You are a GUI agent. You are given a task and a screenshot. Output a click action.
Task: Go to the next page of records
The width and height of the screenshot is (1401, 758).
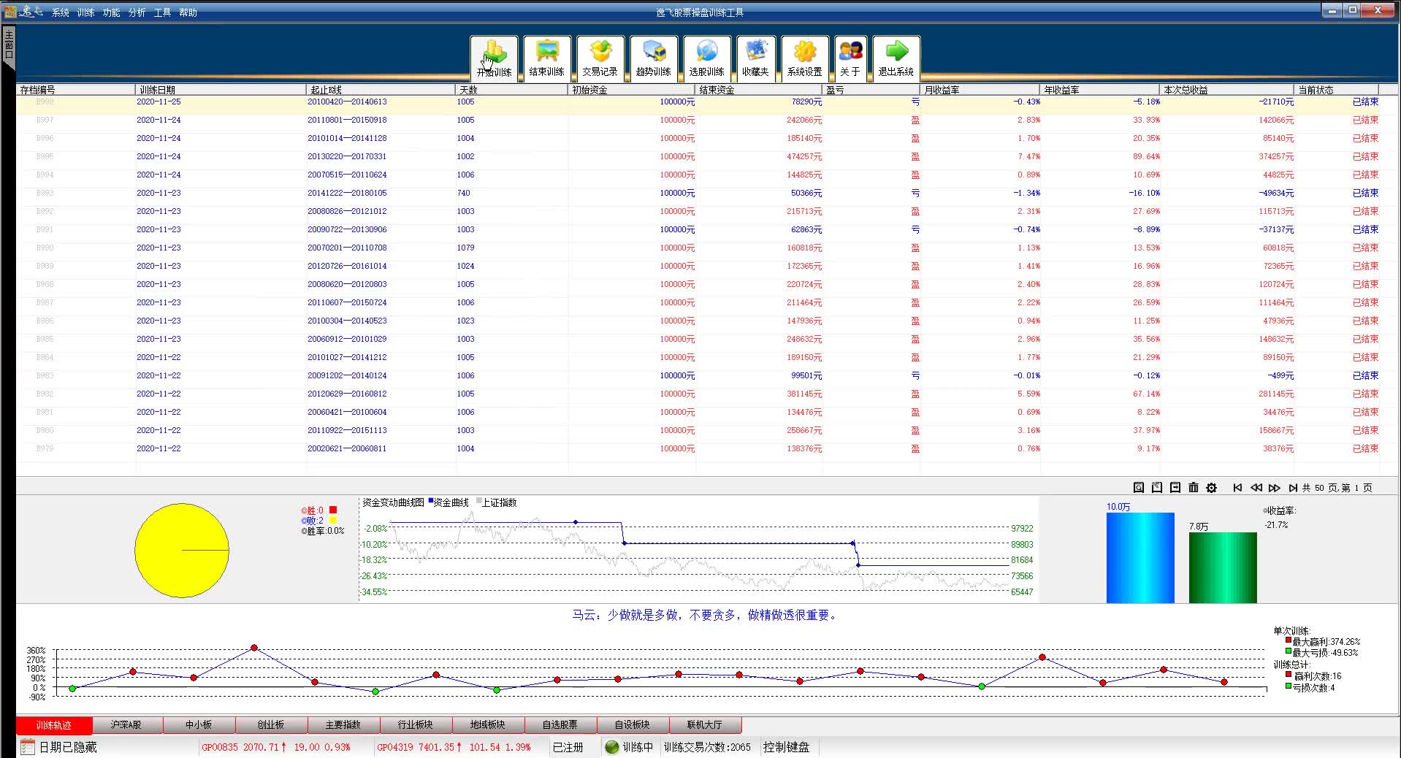(1274, 488)
